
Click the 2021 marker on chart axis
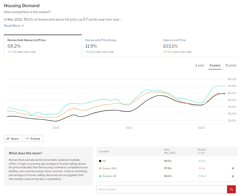click(x=129, y=127)
